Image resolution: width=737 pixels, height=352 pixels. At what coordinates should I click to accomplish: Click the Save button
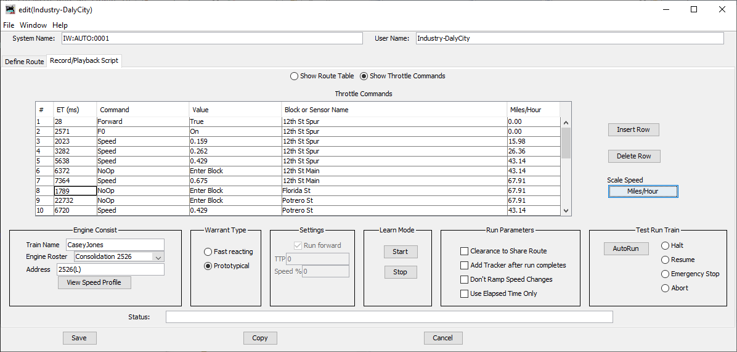click(x=79, y=338)
